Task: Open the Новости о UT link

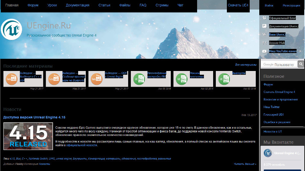Action: click(x=273, y=131)
